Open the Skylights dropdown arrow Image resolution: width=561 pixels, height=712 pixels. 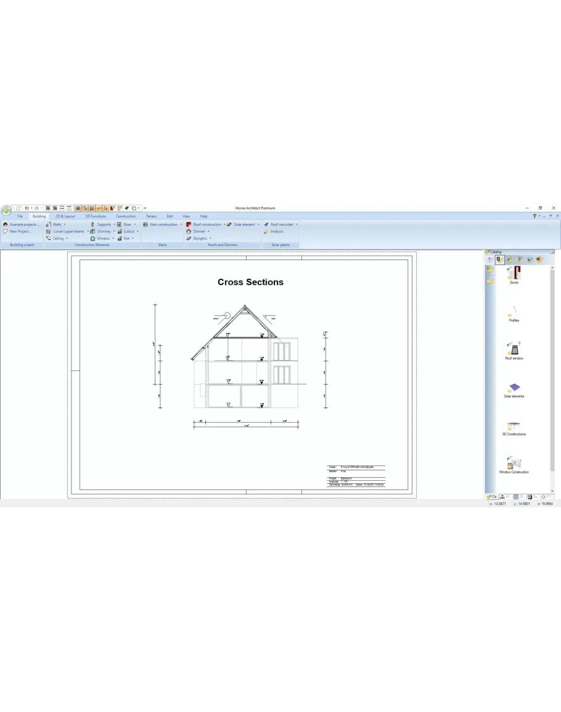coord(210,238)
